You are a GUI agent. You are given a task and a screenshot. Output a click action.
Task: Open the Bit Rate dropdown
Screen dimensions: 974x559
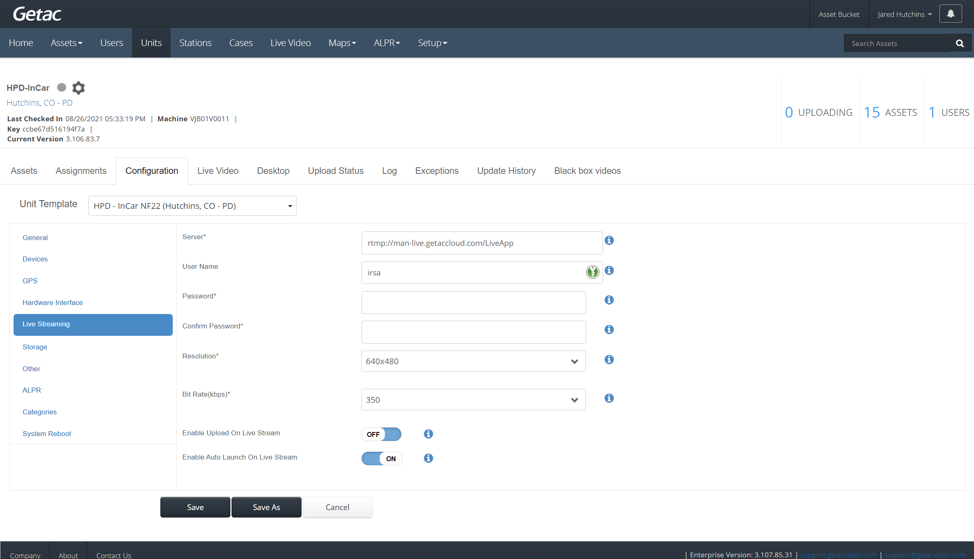(473, 400)
